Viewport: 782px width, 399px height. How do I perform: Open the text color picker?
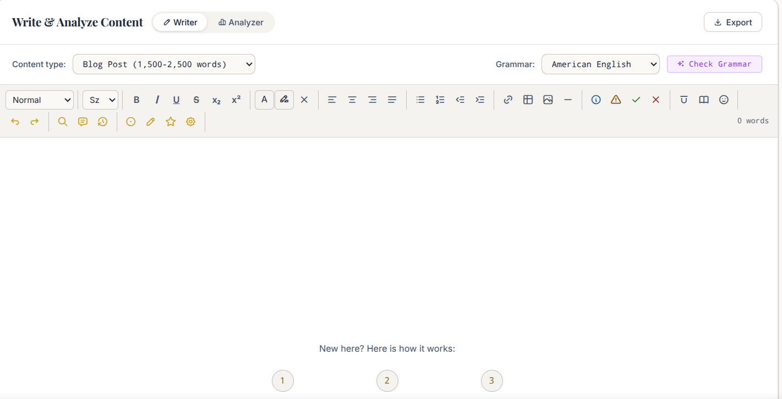pos(264,100)
